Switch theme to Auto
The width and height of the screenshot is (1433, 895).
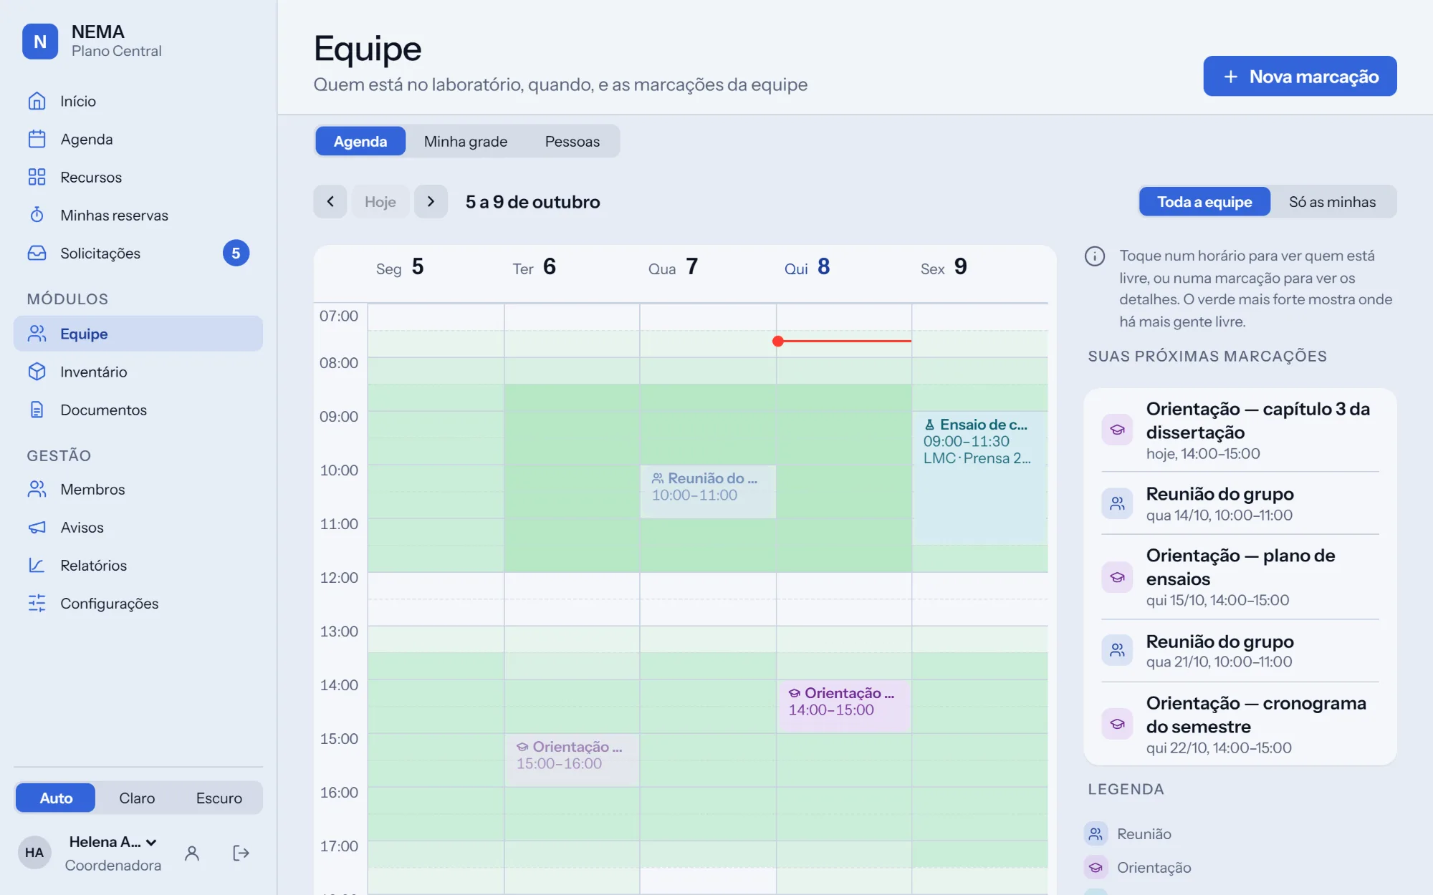tap(56, 798)
